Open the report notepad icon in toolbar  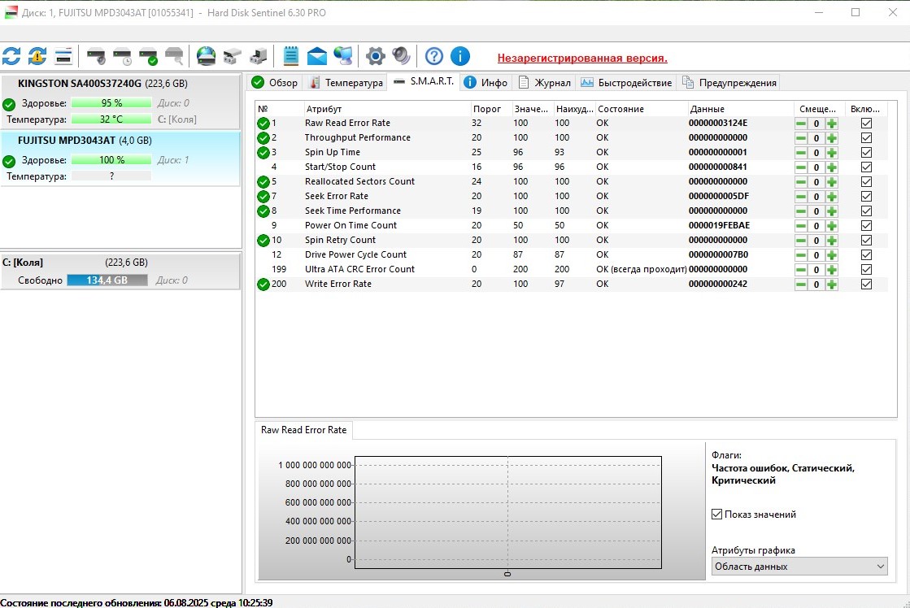pos(290,56)
